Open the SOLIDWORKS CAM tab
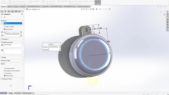169x95 pixels. (69, 6)
